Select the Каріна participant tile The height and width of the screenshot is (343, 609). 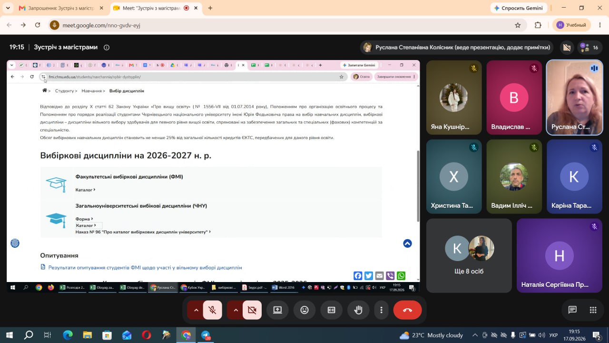(574, 176)
